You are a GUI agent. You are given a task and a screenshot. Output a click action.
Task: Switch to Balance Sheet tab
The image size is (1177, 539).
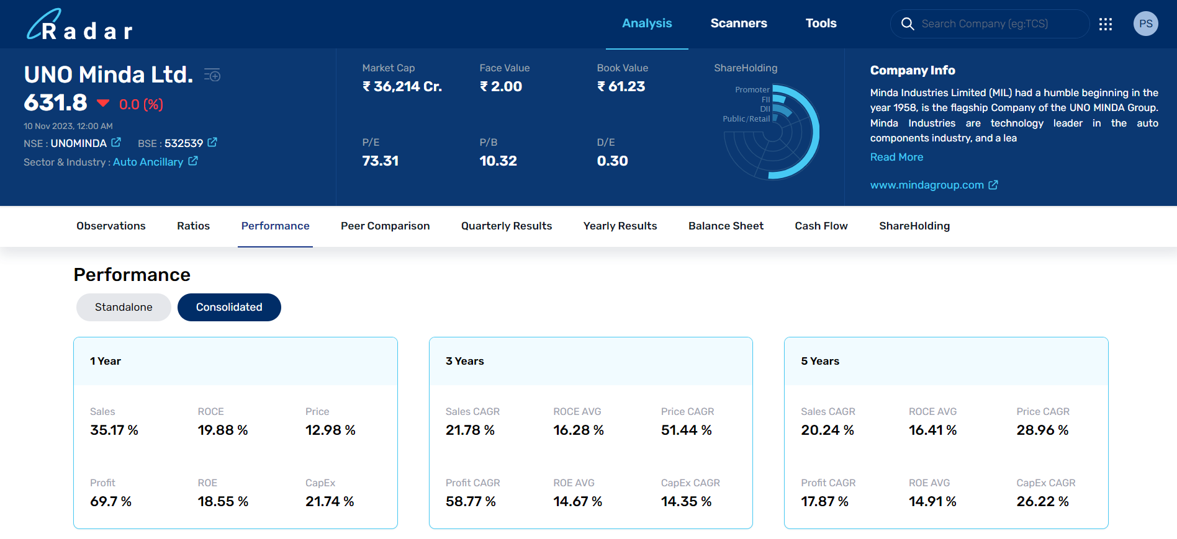pos(726,226)
